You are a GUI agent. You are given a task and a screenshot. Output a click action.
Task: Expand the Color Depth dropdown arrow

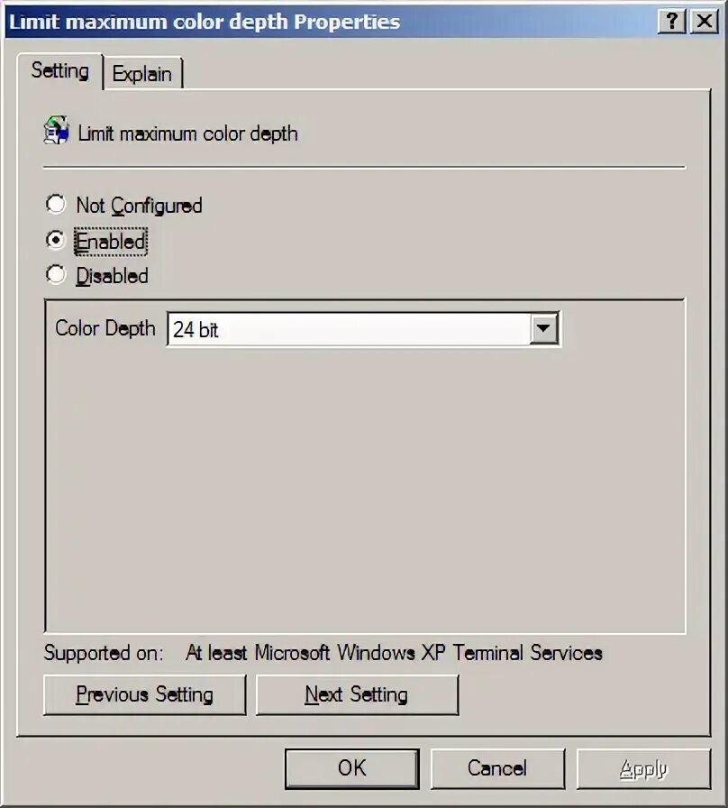543,327
